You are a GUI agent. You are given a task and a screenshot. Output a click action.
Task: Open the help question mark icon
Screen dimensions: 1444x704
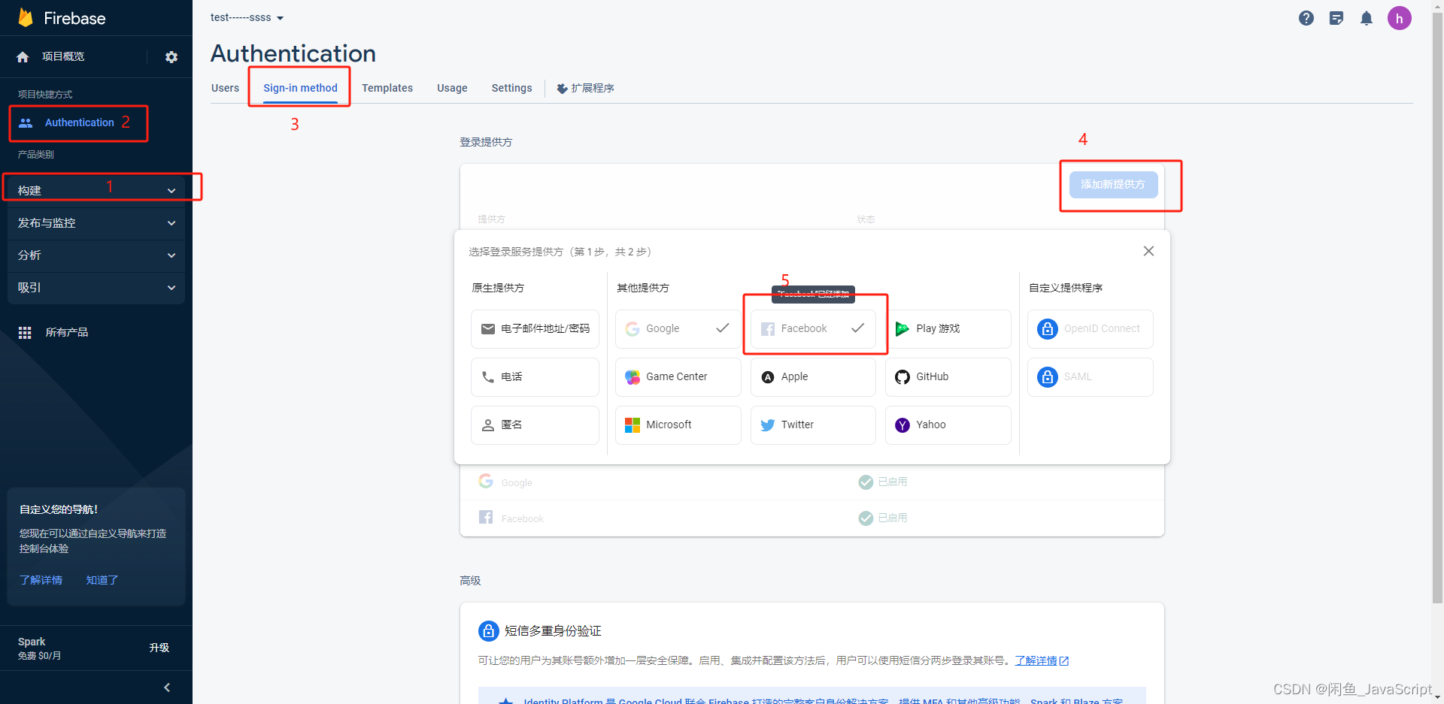[1306, 18]
